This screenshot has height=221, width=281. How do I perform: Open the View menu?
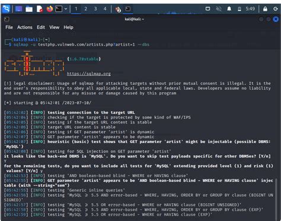pyautogui.click(x=54, y=27)
